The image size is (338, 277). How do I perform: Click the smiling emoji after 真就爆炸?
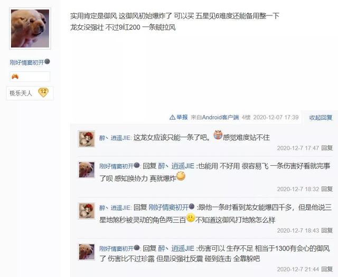click(x=181, y=176)
